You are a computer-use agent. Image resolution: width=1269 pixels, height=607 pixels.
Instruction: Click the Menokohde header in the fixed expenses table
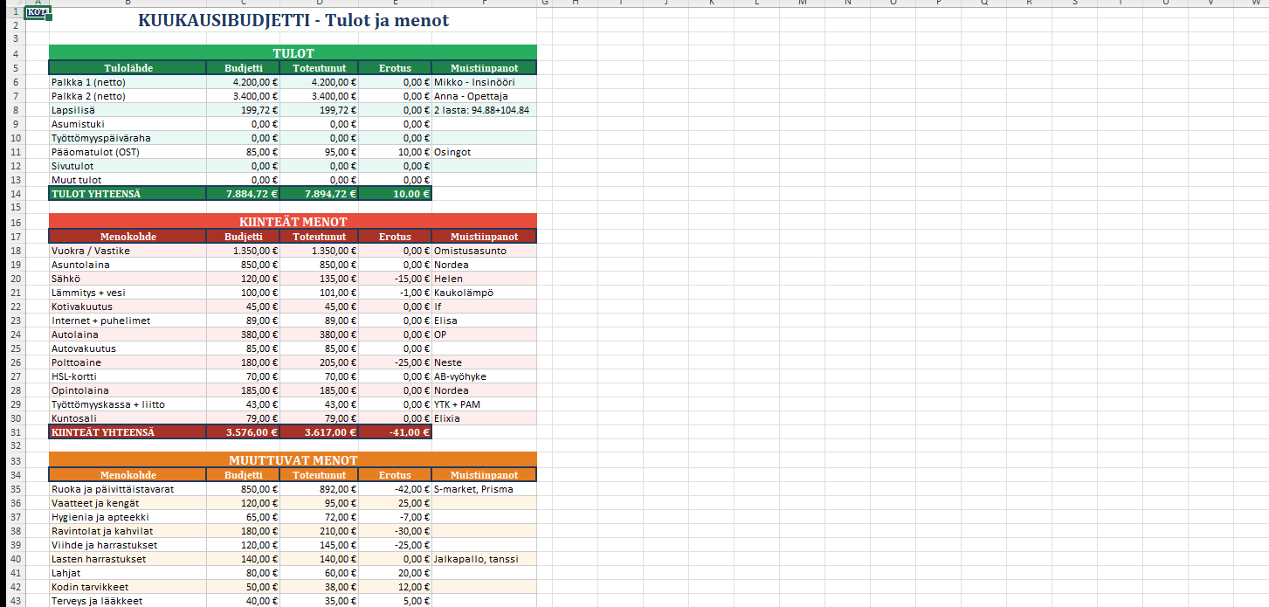click(x=128, y=237)
